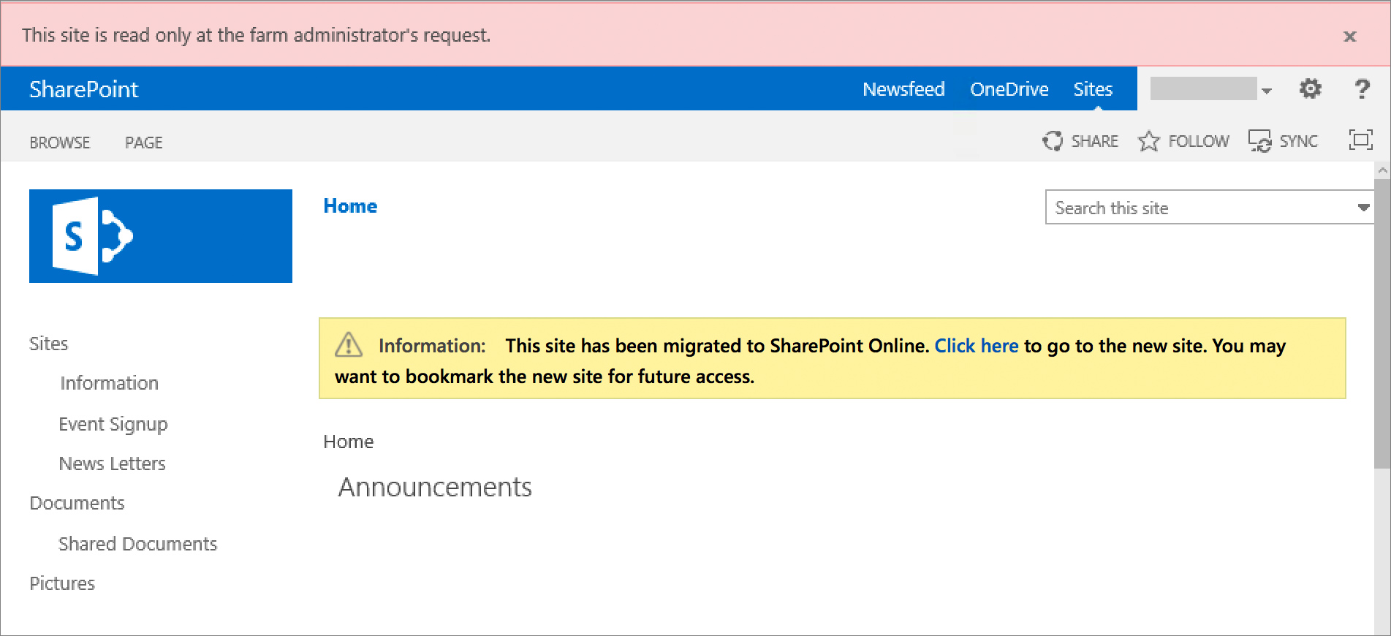The width and height of the screenshot is (1391, 636).
Task: Open the BROWSE ribbon tab
Action: (60, 143)
